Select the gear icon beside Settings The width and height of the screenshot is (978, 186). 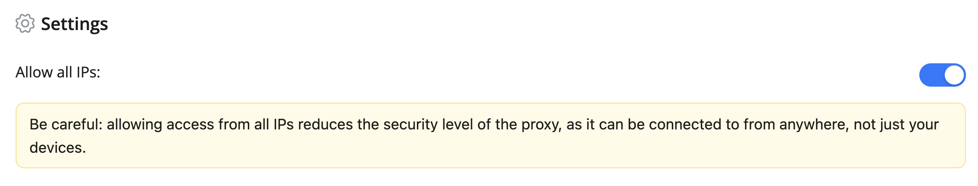point(25,24)
